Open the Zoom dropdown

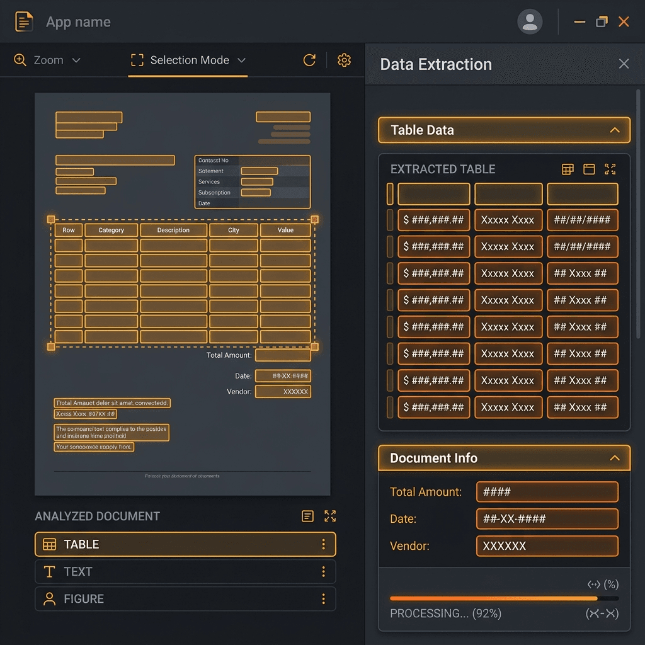click(48, 60)
